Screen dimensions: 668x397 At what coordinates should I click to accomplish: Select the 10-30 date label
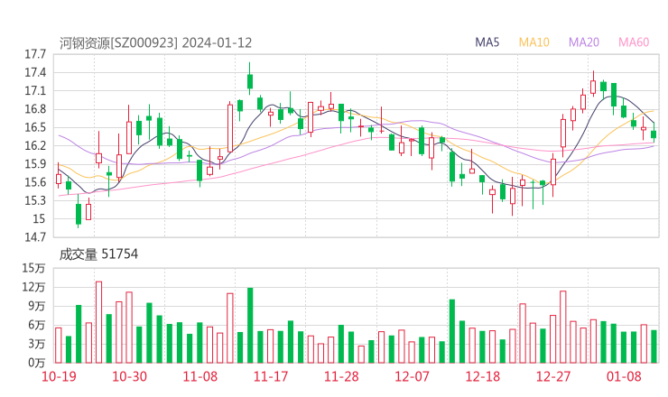click(129, 376)
